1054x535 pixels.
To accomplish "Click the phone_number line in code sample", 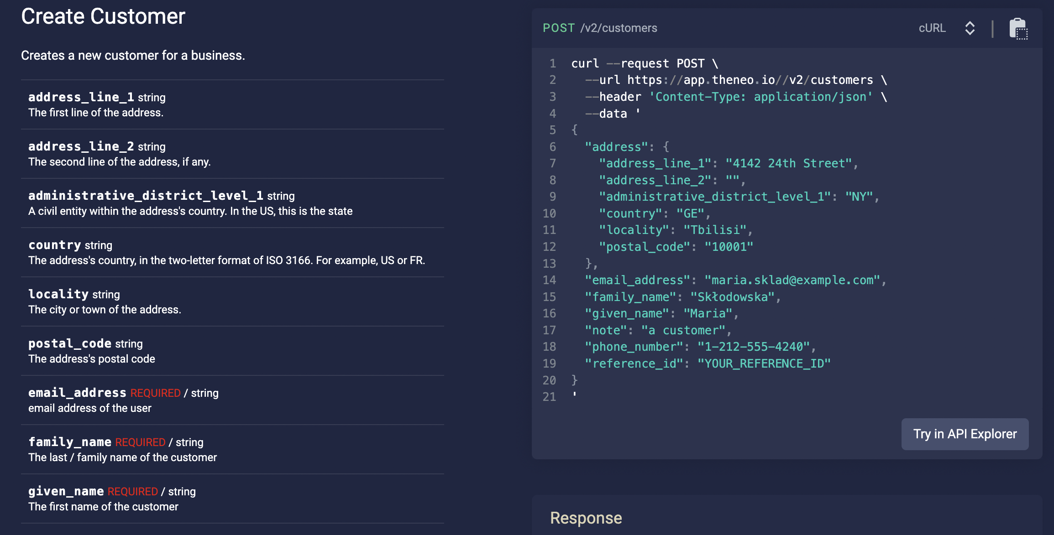I will (x=700, y=347).
